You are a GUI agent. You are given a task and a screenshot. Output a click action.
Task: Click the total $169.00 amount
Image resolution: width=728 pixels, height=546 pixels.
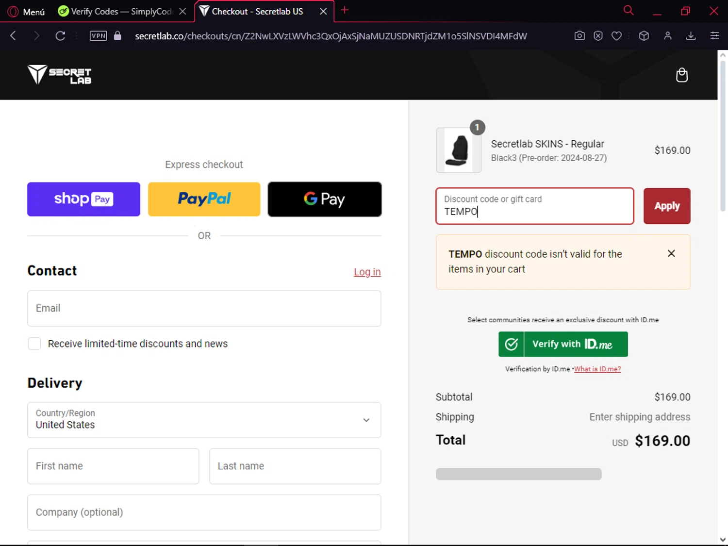pyautogui.click(x=662, y=441)
